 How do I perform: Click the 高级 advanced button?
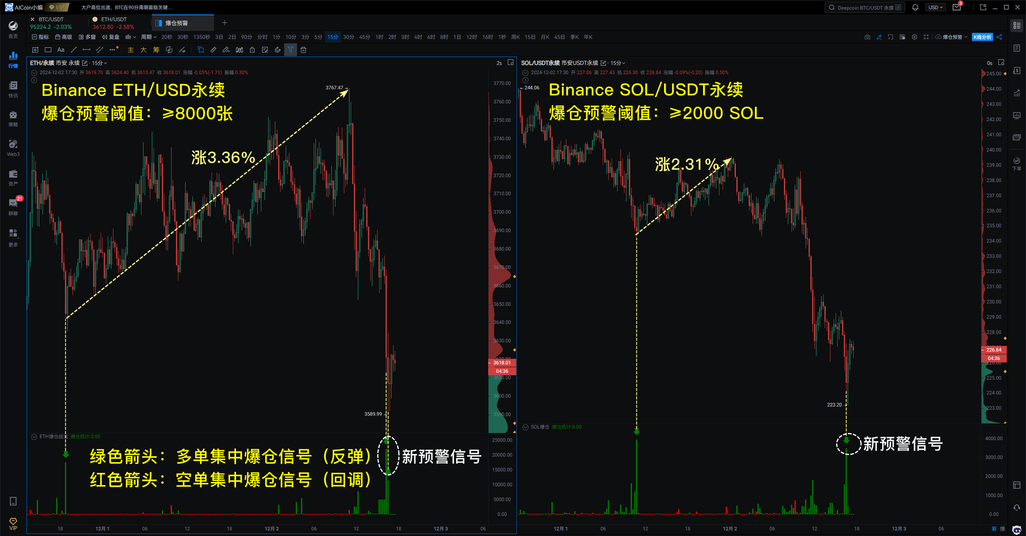[64, 37]
